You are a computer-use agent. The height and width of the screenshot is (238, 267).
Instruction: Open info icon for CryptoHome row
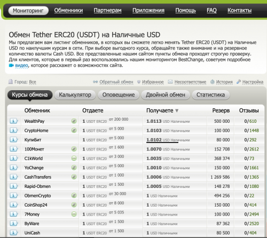[x=14, y=130]
